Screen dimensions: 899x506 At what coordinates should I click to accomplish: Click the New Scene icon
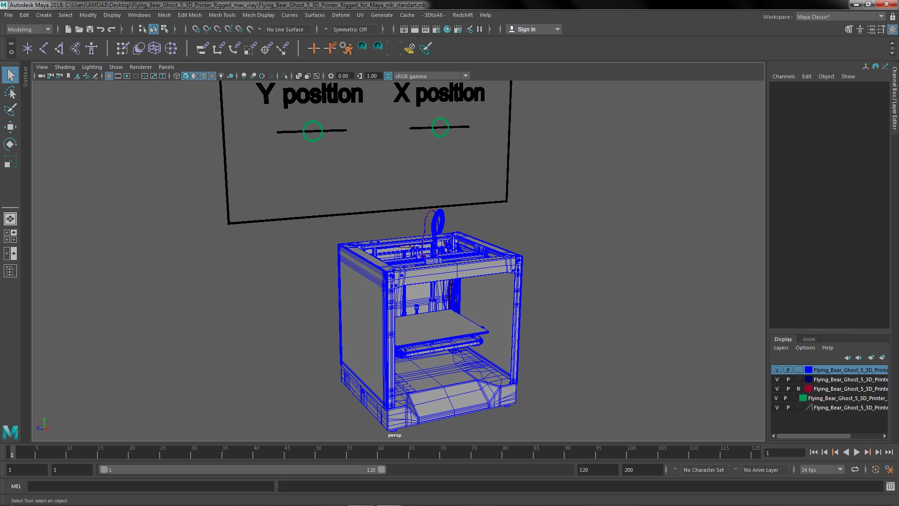pyautogui.click(x=68, y=29)
